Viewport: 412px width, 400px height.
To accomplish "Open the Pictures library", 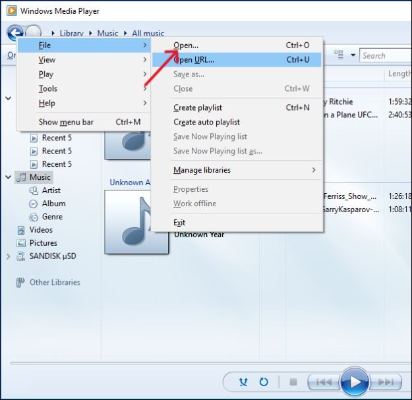I will pos(43,243).
